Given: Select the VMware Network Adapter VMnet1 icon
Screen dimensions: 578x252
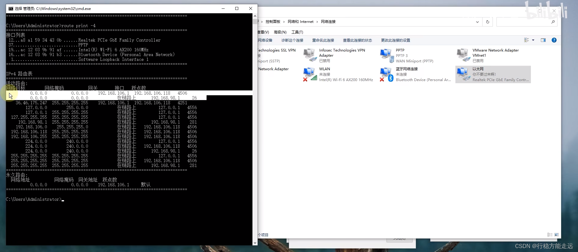Looking at the screenshot, I should tap(463, 55).
